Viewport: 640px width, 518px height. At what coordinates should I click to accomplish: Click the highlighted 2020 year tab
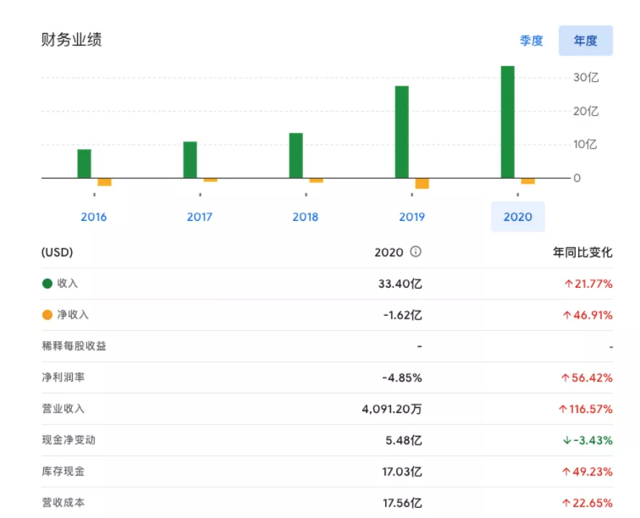coord(518,217)
